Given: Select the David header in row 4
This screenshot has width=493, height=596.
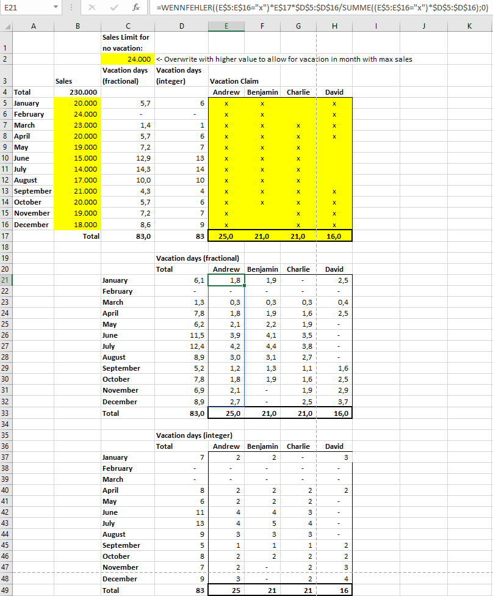Looking at the screenshot, I should [334, 92].
